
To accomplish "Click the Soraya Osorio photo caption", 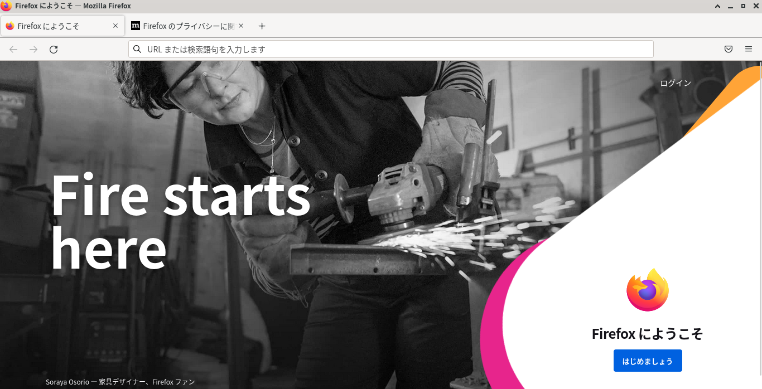I will pos(120,382).
